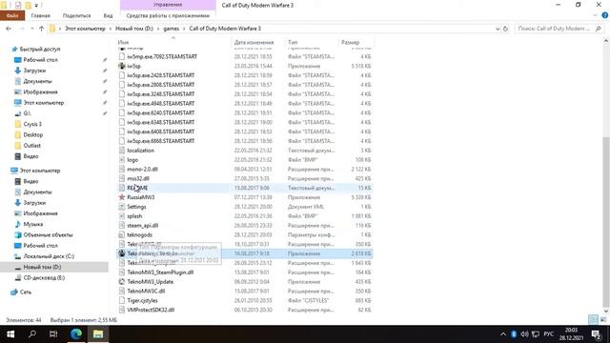The width and height of the screenshot is (610, 343).
Task: Select Локальный диск (C:) in sidebar
Action: tap(49, 256)
